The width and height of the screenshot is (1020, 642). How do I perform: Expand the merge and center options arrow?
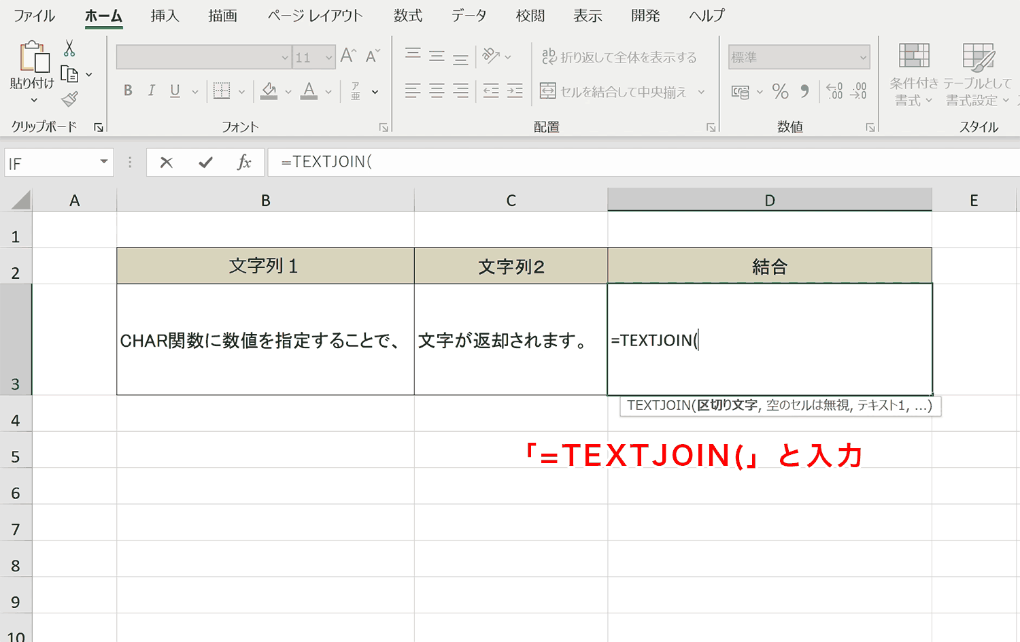coord(701,91)
